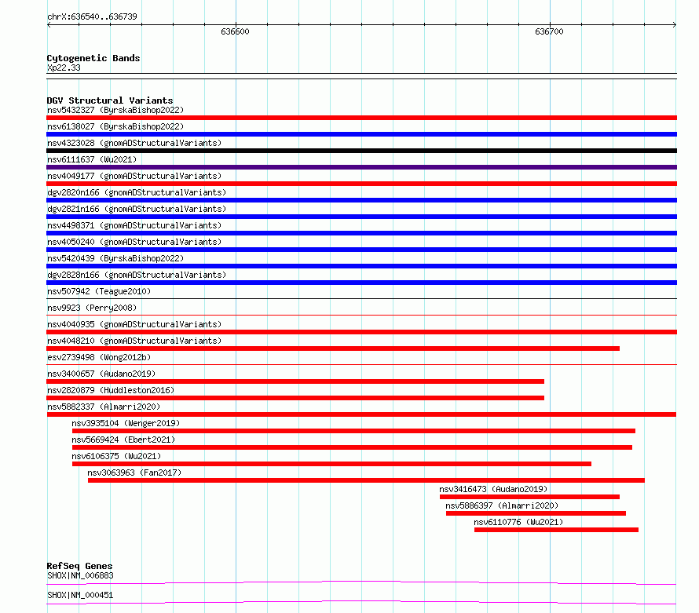Click the magenta SHOX|NM_000451 transcript line

pyautogui.click(x=361, y=603)
